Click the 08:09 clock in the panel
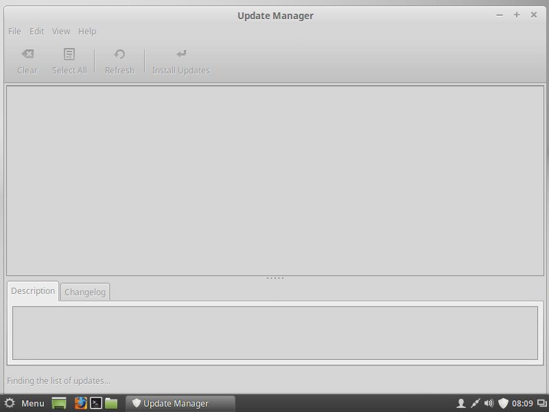This screenshot has width=549, height=412. [x=522, y=404]
